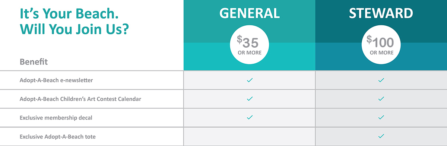Select the $35 or more circle

point(250,45)
